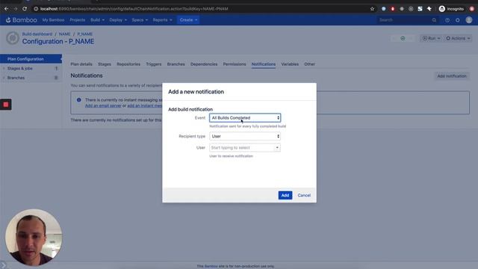Bookmark this page with star icon
This screenshot has height=269, width=478.
coord(372,9)
